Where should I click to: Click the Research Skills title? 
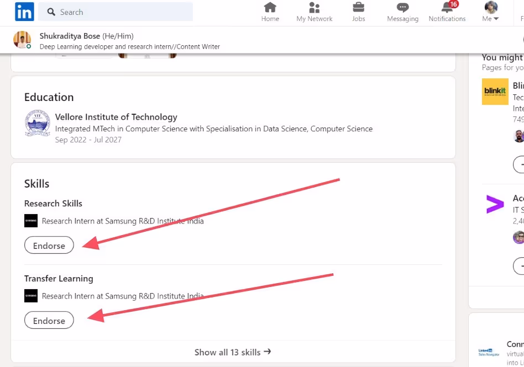(53, 204)
